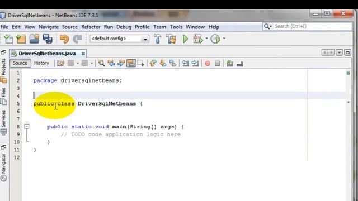Image resolution: width=358 pixels, height=201 pixels.
Task: Click the Next Bookmark icon
Action: (x=163, y=63)
